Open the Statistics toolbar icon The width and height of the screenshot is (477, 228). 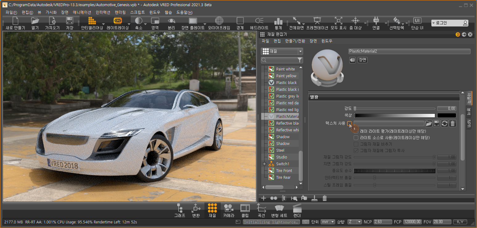278,21
